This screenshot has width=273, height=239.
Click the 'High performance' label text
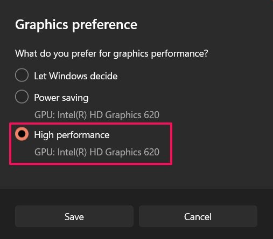coord(72,135)
